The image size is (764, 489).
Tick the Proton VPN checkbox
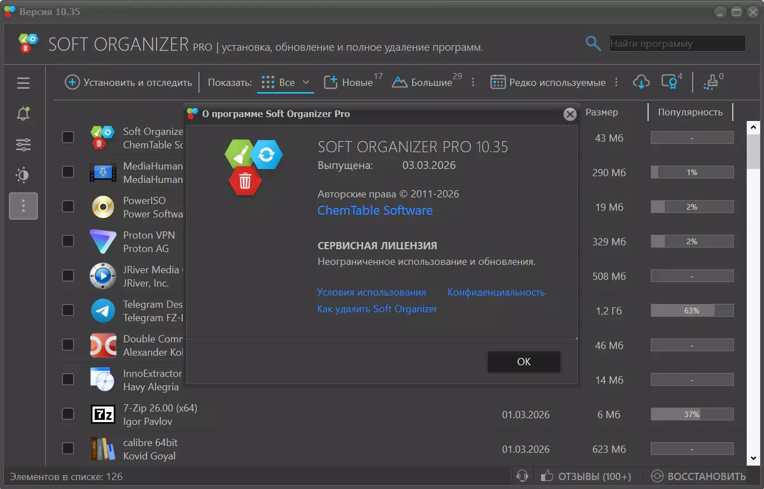[68, 241]
